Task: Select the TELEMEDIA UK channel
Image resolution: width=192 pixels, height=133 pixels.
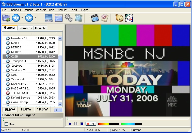Action: tap(20, 93)
